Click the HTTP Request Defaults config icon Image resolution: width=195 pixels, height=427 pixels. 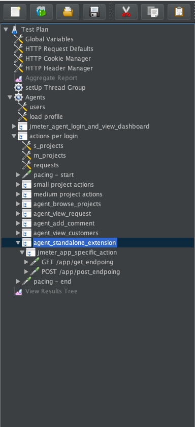[18, 49]
